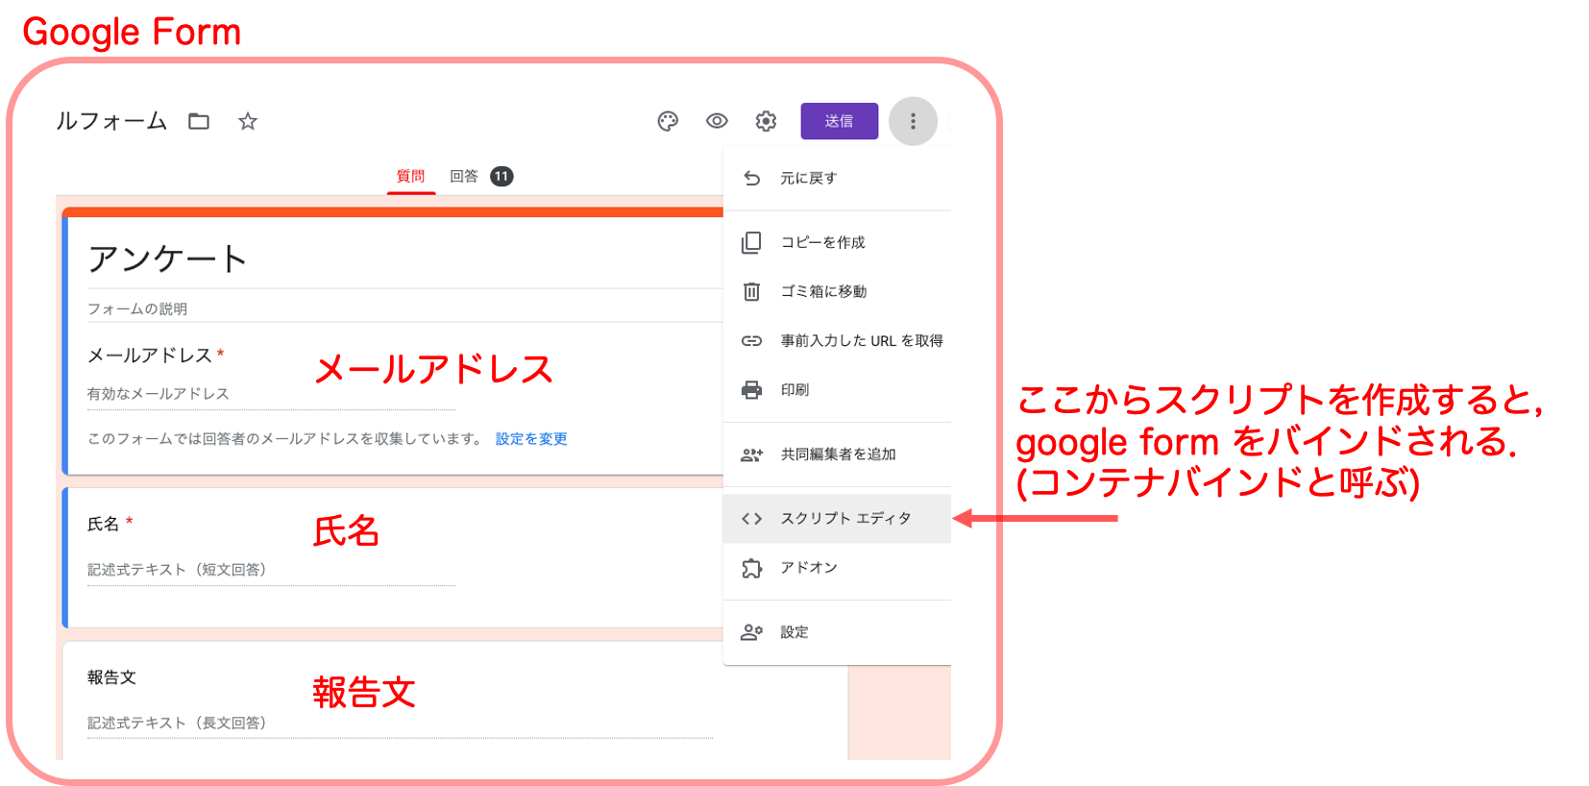Click the add-on puzzle piece icon
1589x786 pixels.
(751, 568)
